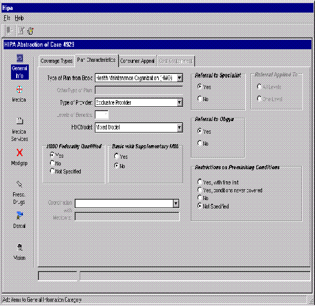The height and width of the screenshot is (306, 315).
Task: Select 'Yes, conditions never covered' restriction option
Action: click(200, 190)
